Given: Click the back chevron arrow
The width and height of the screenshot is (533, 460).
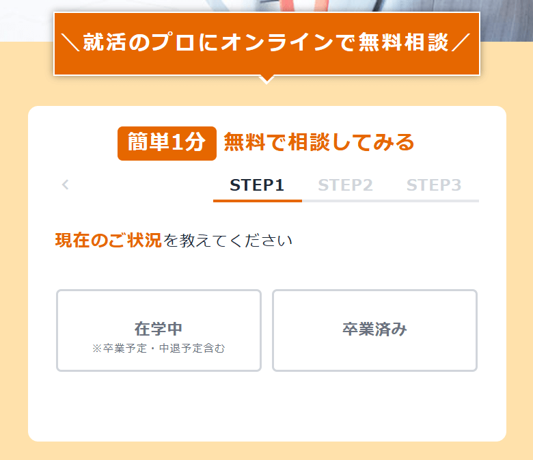Looking at the screenshot, I should 66,185.
